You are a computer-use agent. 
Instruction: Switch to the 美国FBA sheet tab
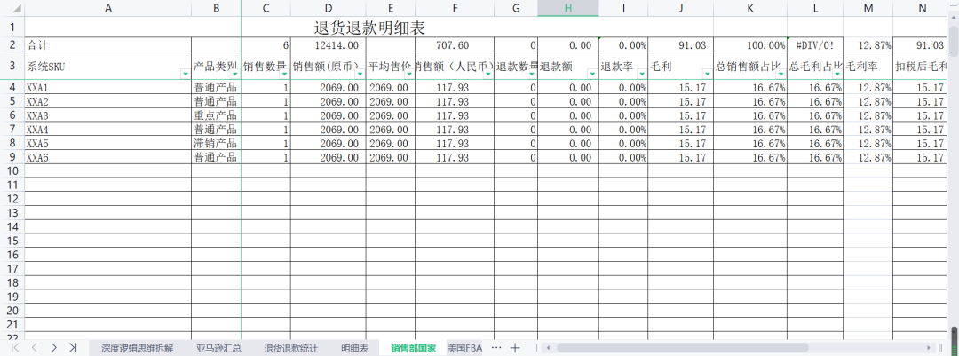click(x=464, y=349)
